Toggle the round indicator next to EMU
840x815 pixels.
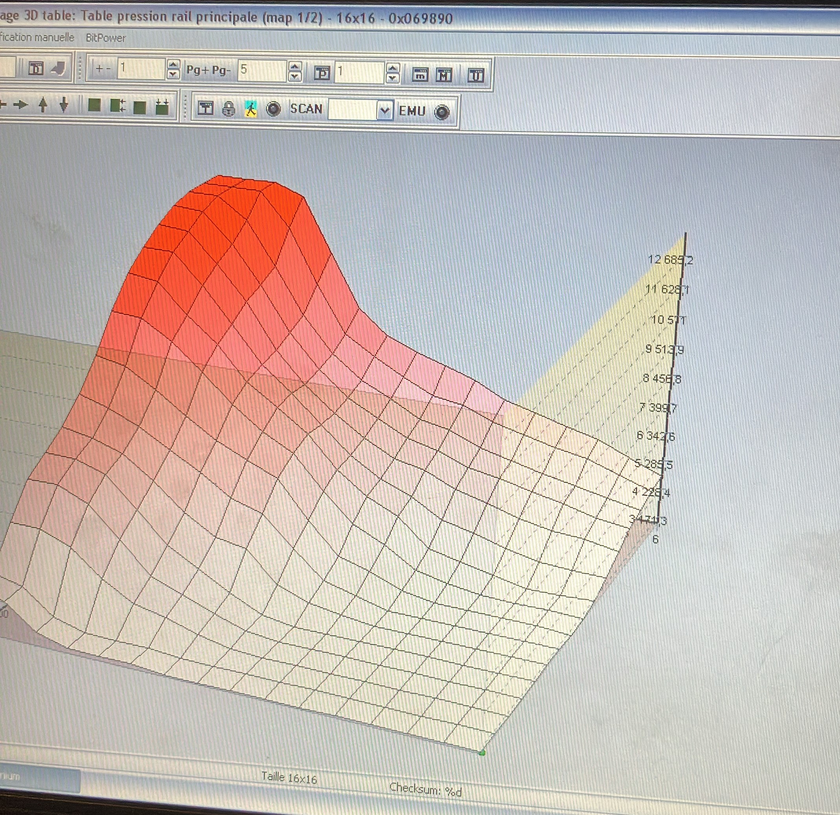442,112
